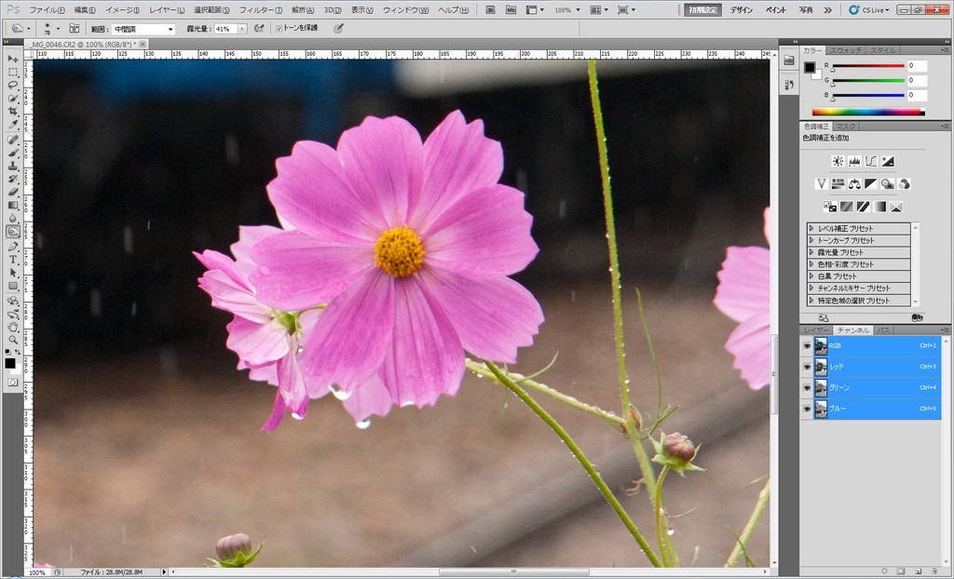Add a Photo Filter adjustment

(x=888, y=183)
